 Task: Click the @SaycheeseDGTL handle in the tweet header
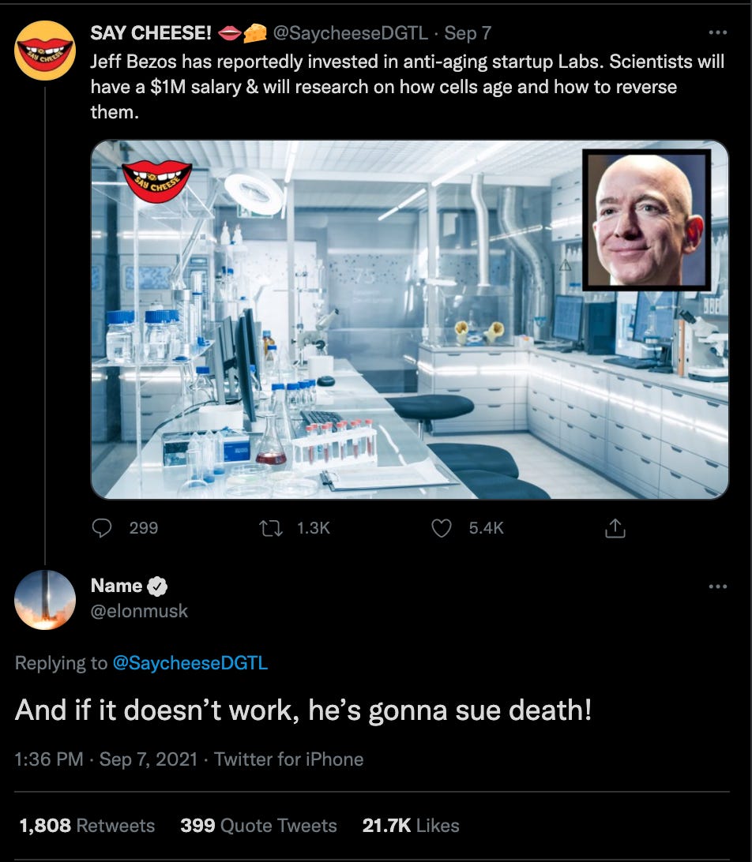350,33
